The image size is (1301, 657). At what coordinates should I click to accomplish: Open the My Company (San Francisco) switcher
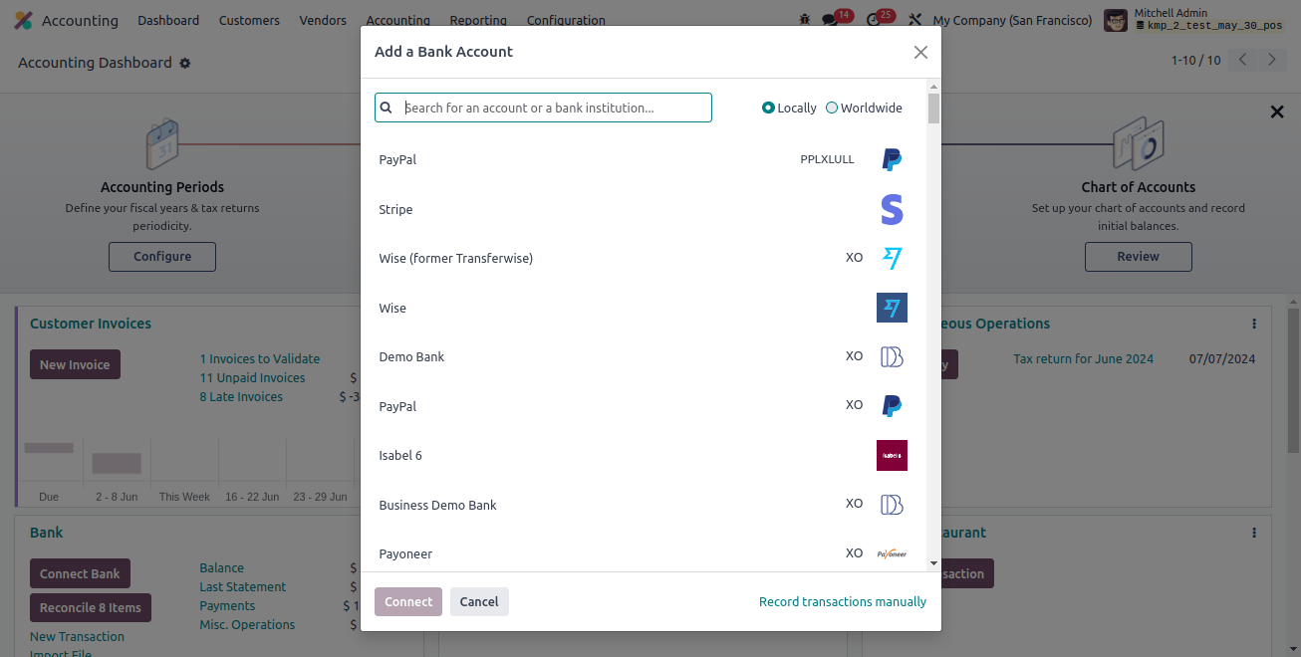coord(1012,20)
